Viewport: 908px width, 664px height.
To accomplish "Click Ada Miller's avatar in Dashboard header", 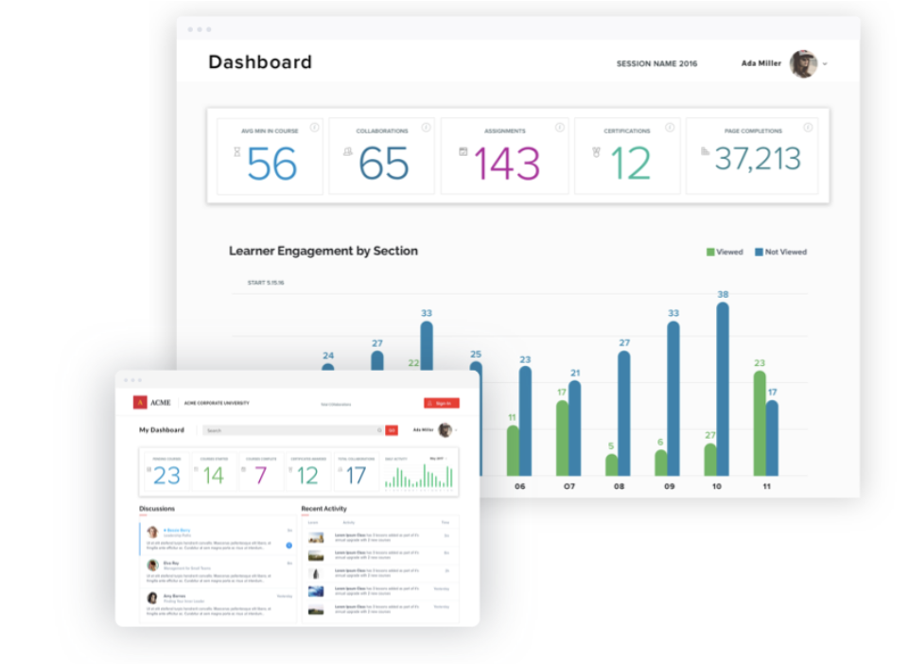I will (x=804, y=63).
